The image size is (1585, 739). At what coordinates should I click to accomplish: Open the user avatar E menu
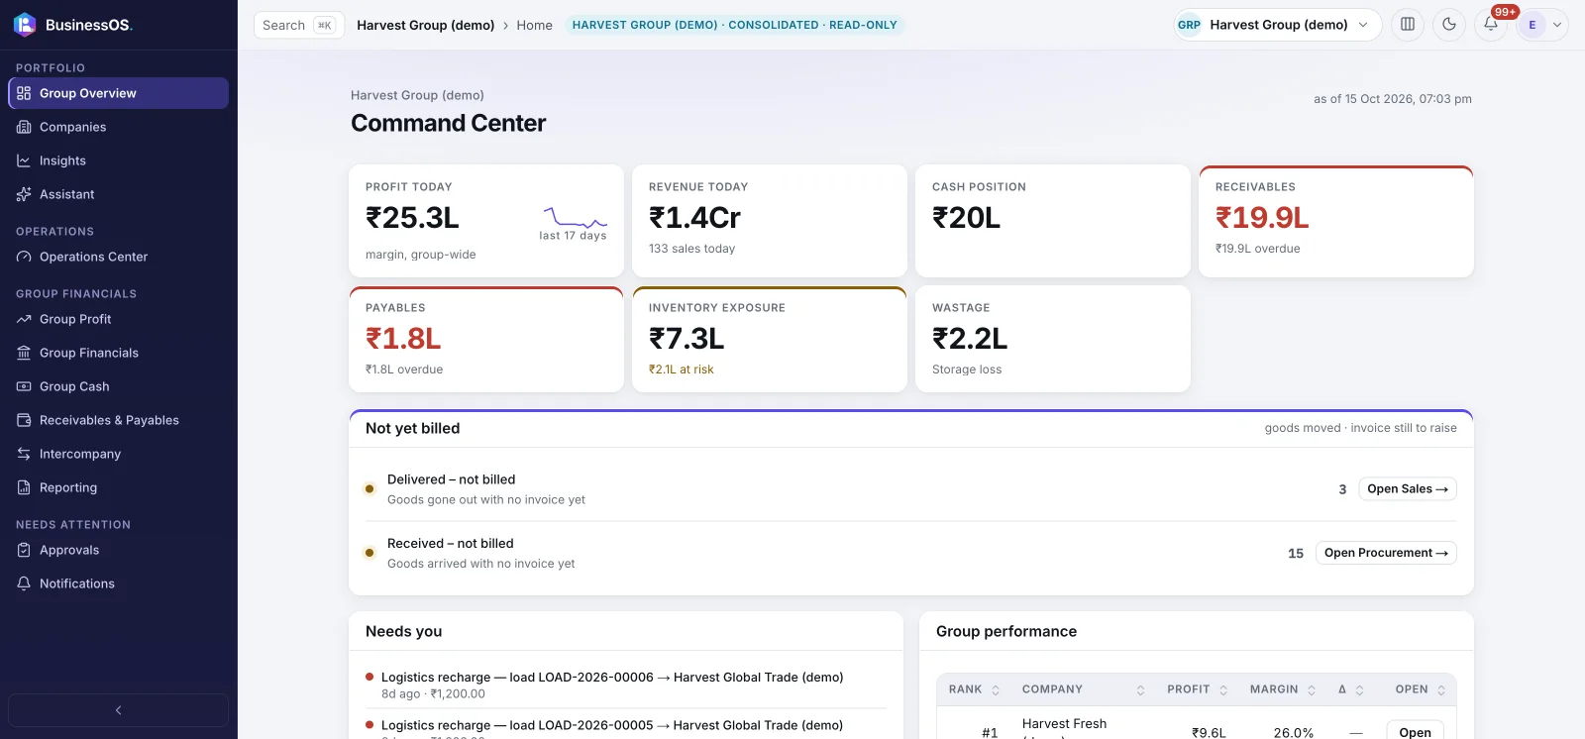tap(1542, 25)
